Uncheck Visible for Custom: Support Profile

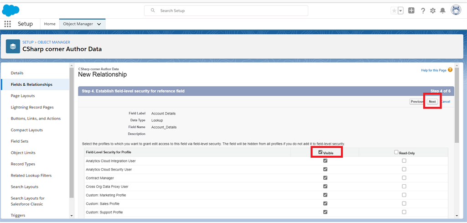pos(325,212)
